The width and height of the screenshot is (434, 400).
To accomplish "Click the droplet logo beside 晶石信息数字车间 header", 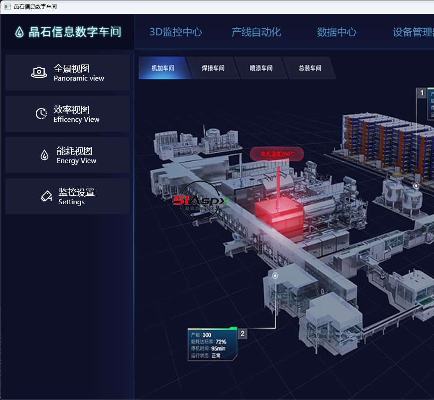I will [x=19, y=32].
